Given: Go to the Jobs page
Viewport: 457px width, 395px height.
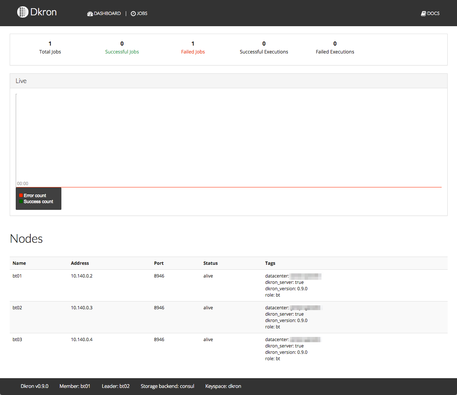Looking at the screenshot, I should pos(142,13).
